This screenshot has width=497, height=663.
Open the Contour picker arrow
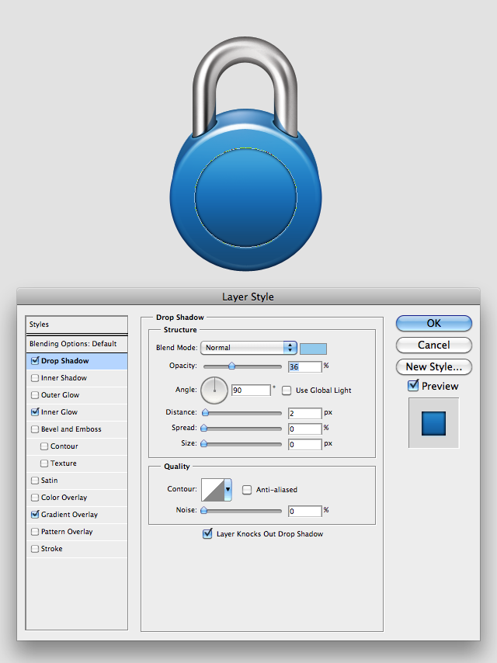click(228, 490)
